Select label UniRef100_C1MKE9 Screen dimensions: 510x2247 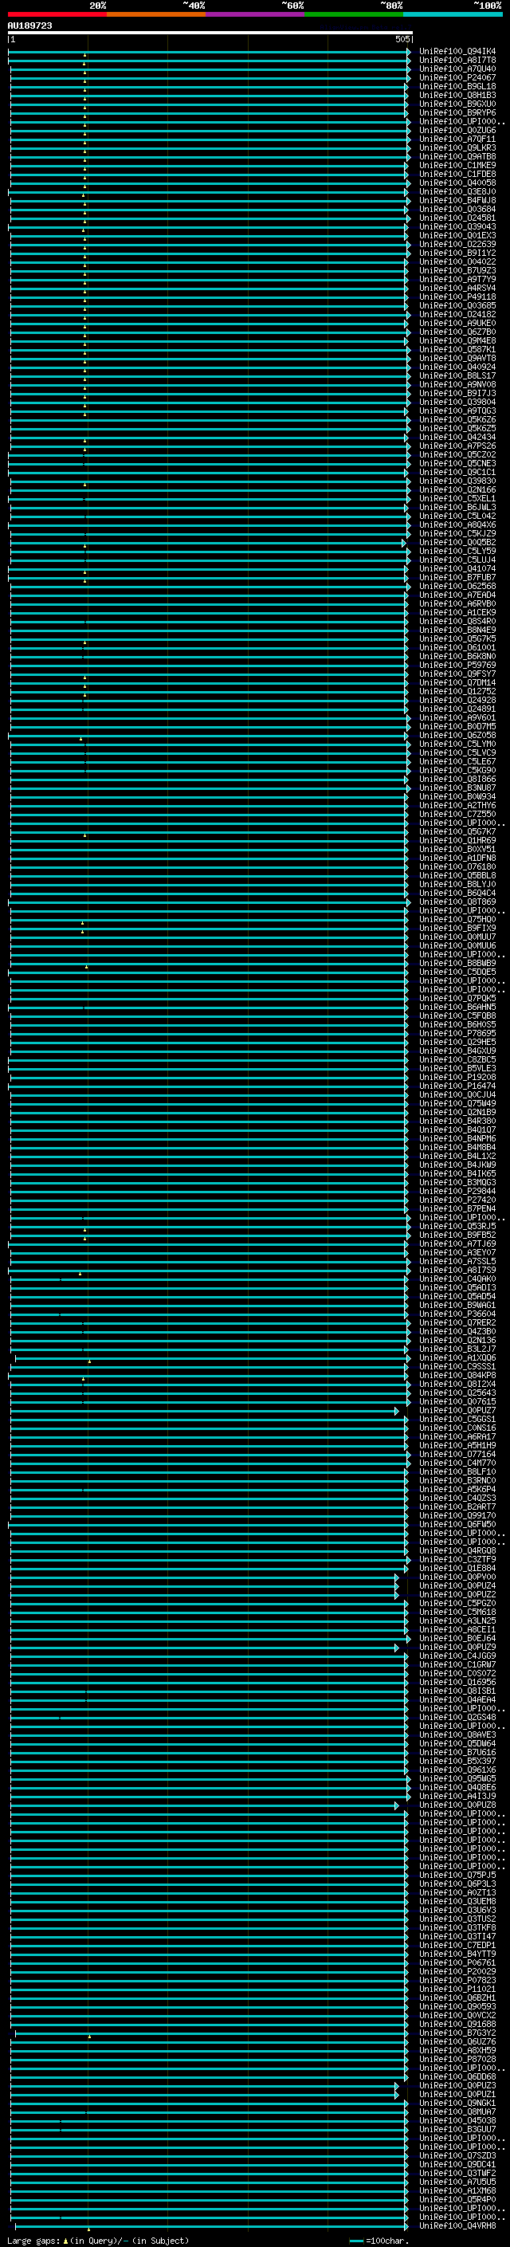[457, 166]
